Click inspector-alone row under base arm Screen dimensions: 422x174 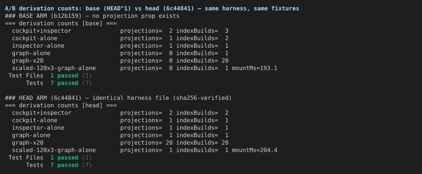tap(120, 46)
